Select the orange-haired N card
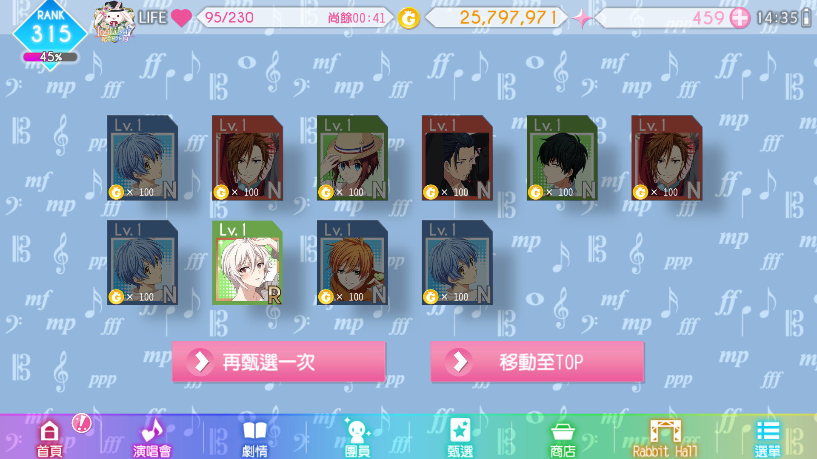817x459 pixels. click(352, 263)
